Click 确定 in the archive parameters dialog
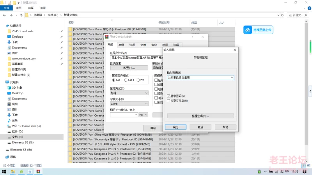The width and height of the screenshot is (312, 175). click(x=153, y=128)
